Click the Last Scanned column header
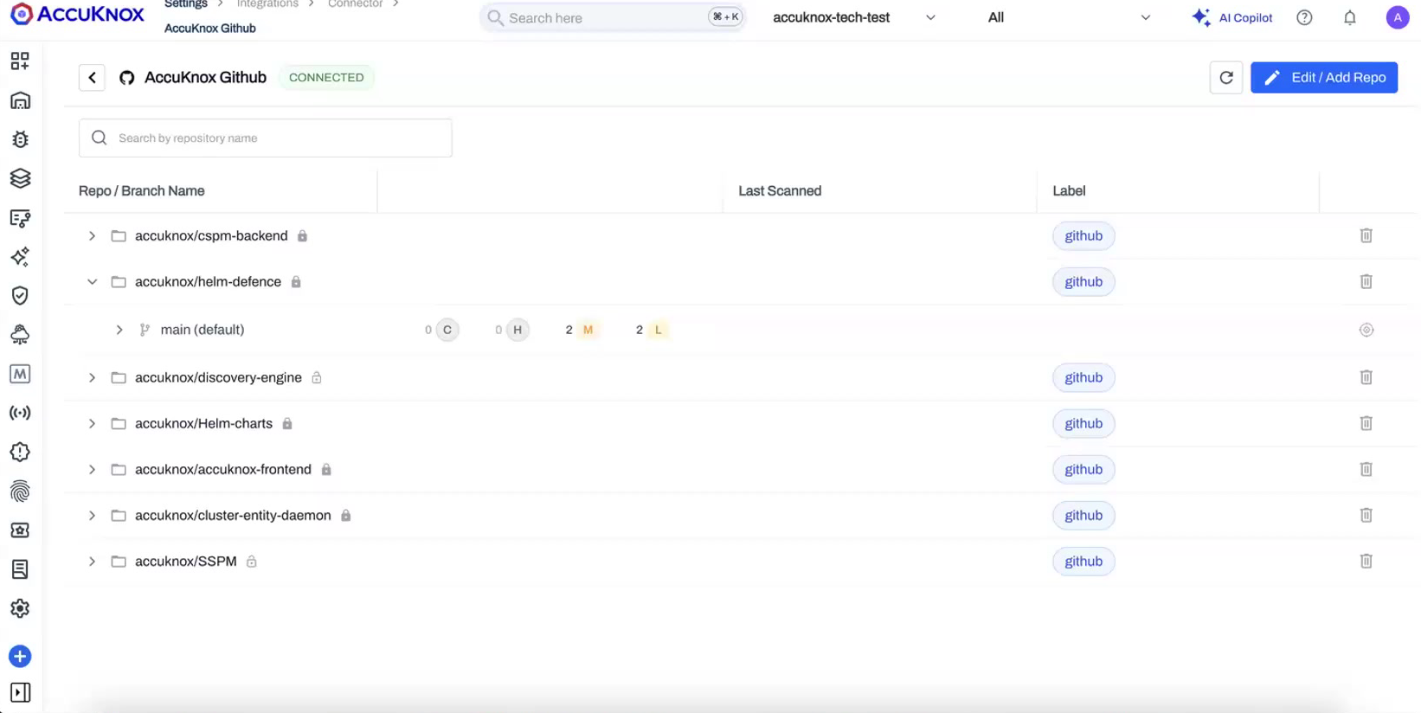This screenshot has width=1421, height=713. tap(780, 191)
